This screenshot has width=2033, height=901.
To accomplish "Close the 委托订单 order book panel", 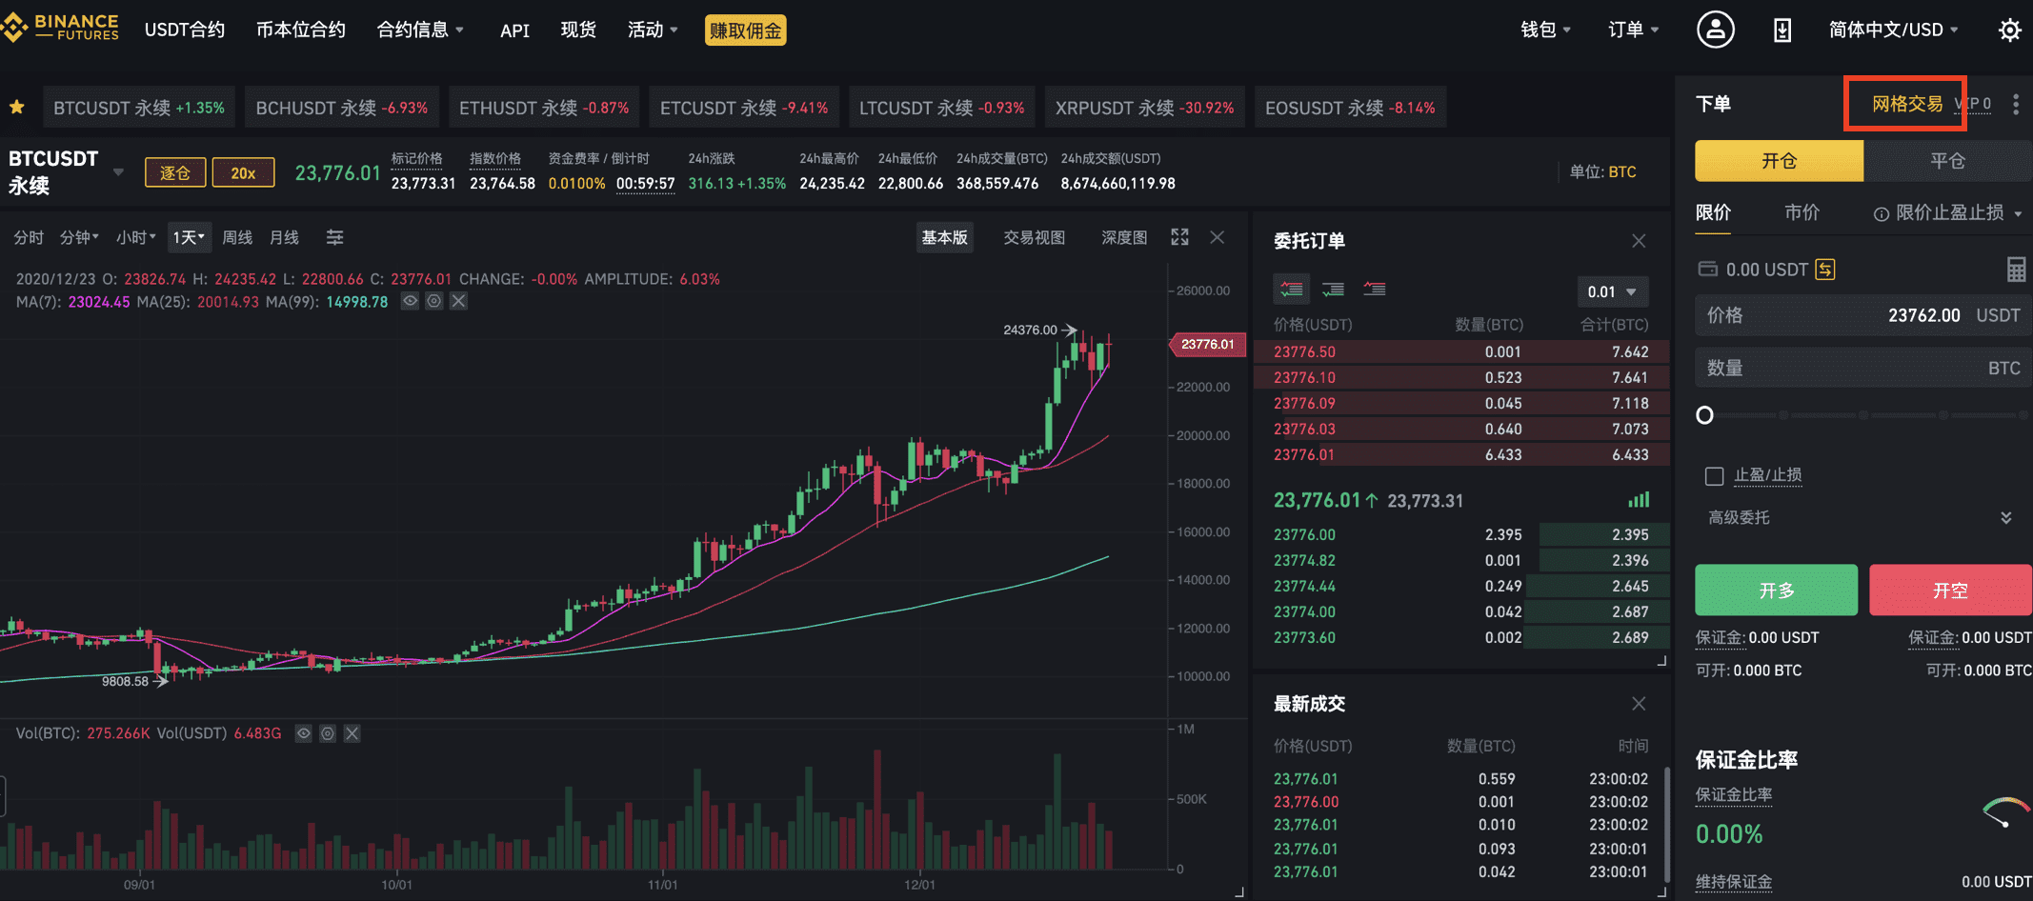I will click(x=1639, y=241).
